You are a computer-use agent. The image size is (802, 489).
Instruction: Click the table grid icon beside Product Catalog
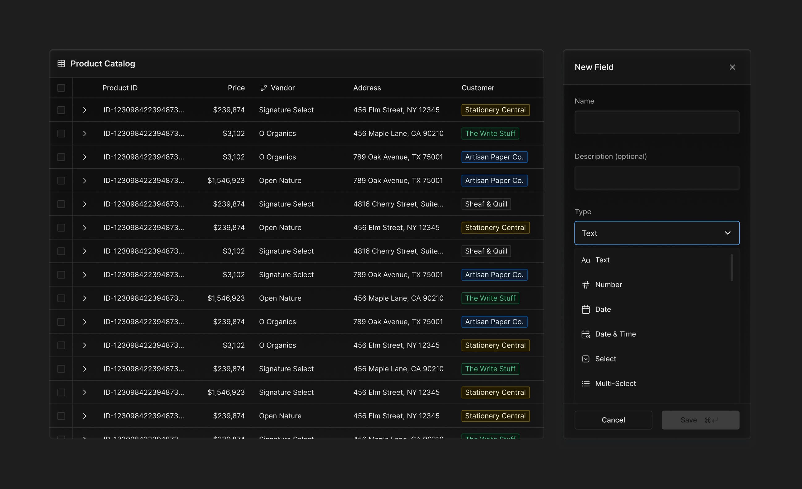61,64
